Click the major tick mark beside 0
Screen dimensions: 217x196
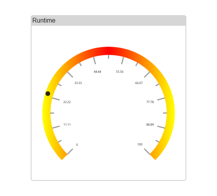click(x=70, y=151)
